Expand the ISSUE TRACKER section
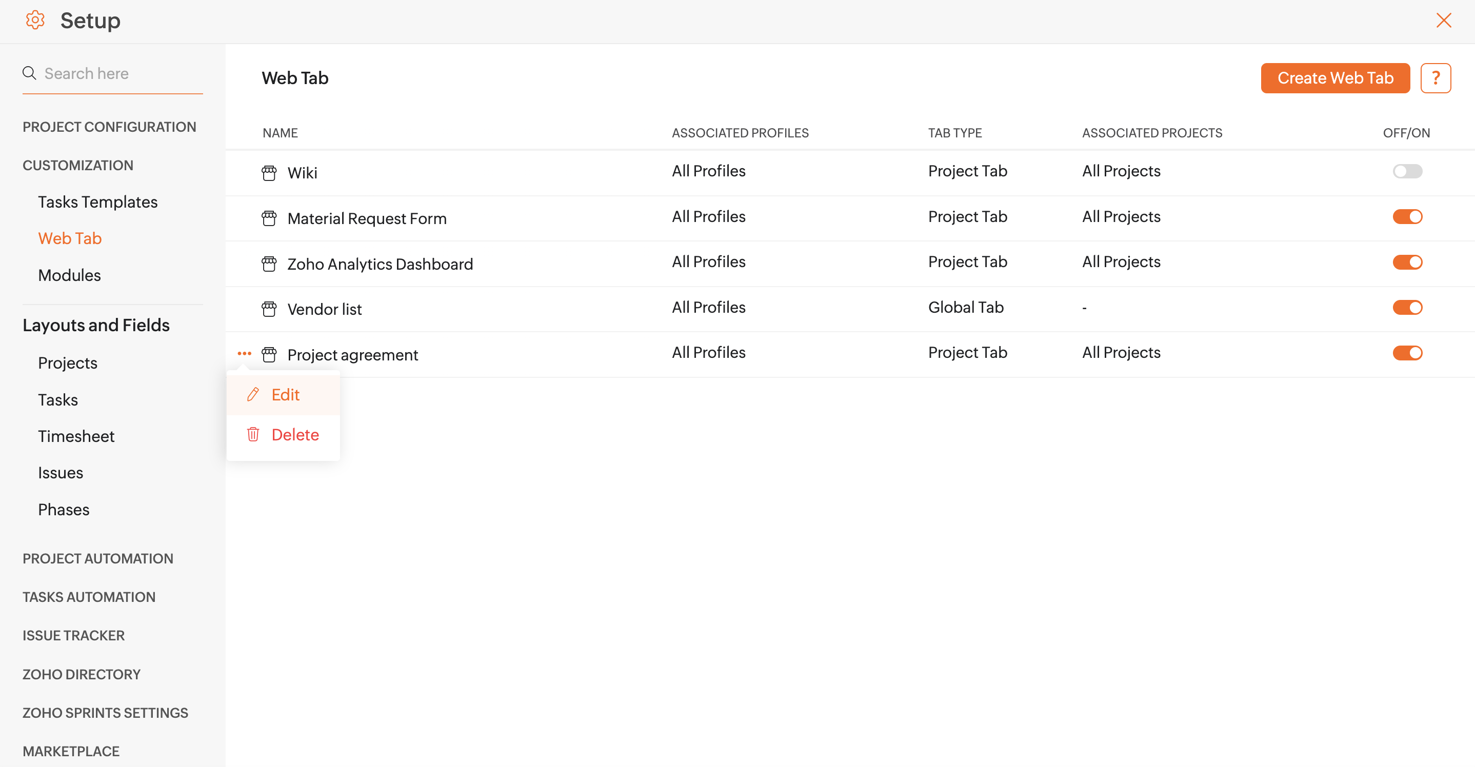Viewport: 1475px width, 767px height. pos(73,635)
